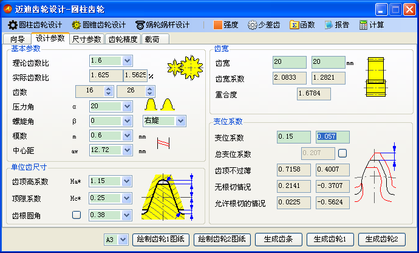Click the 实际齿数比 field 1.625
Screen dimensions: 419x253
[x=106, y=75]
